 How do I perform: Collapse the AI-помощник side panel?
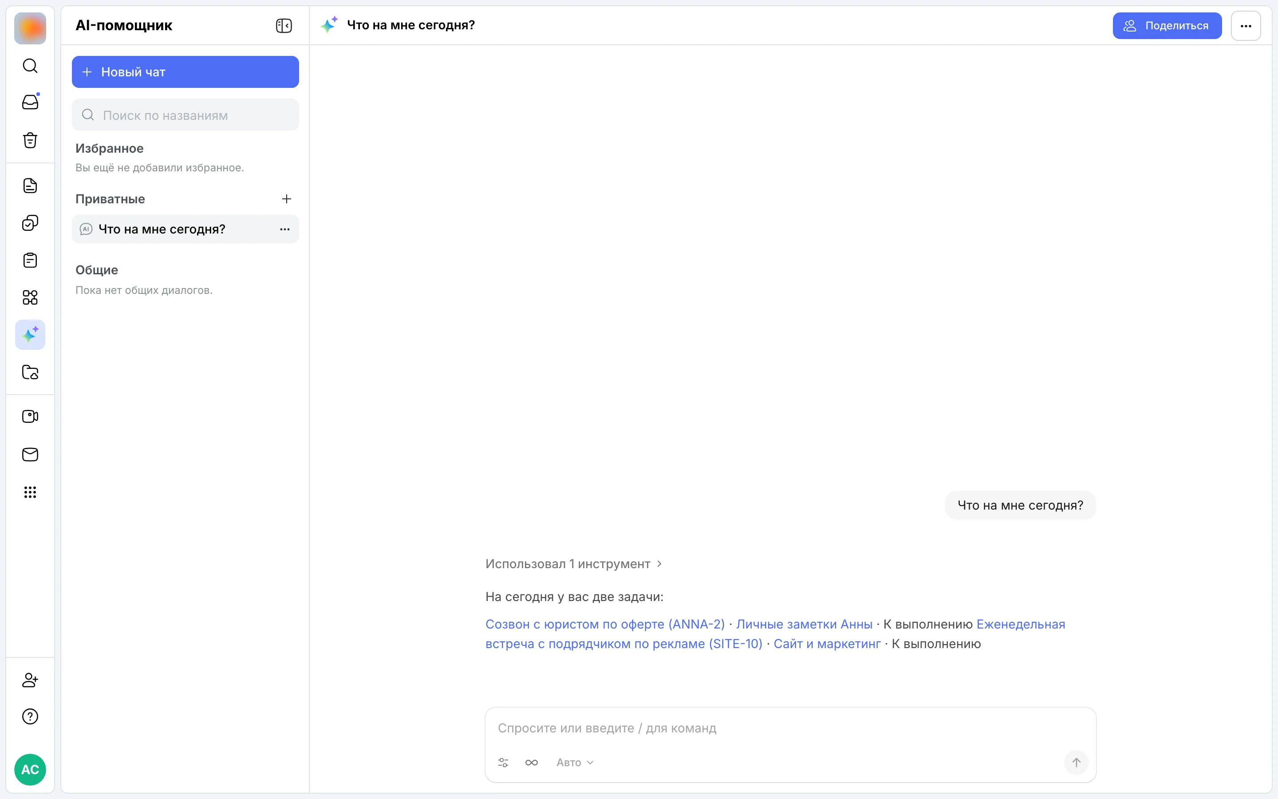[x=284, y=25]
